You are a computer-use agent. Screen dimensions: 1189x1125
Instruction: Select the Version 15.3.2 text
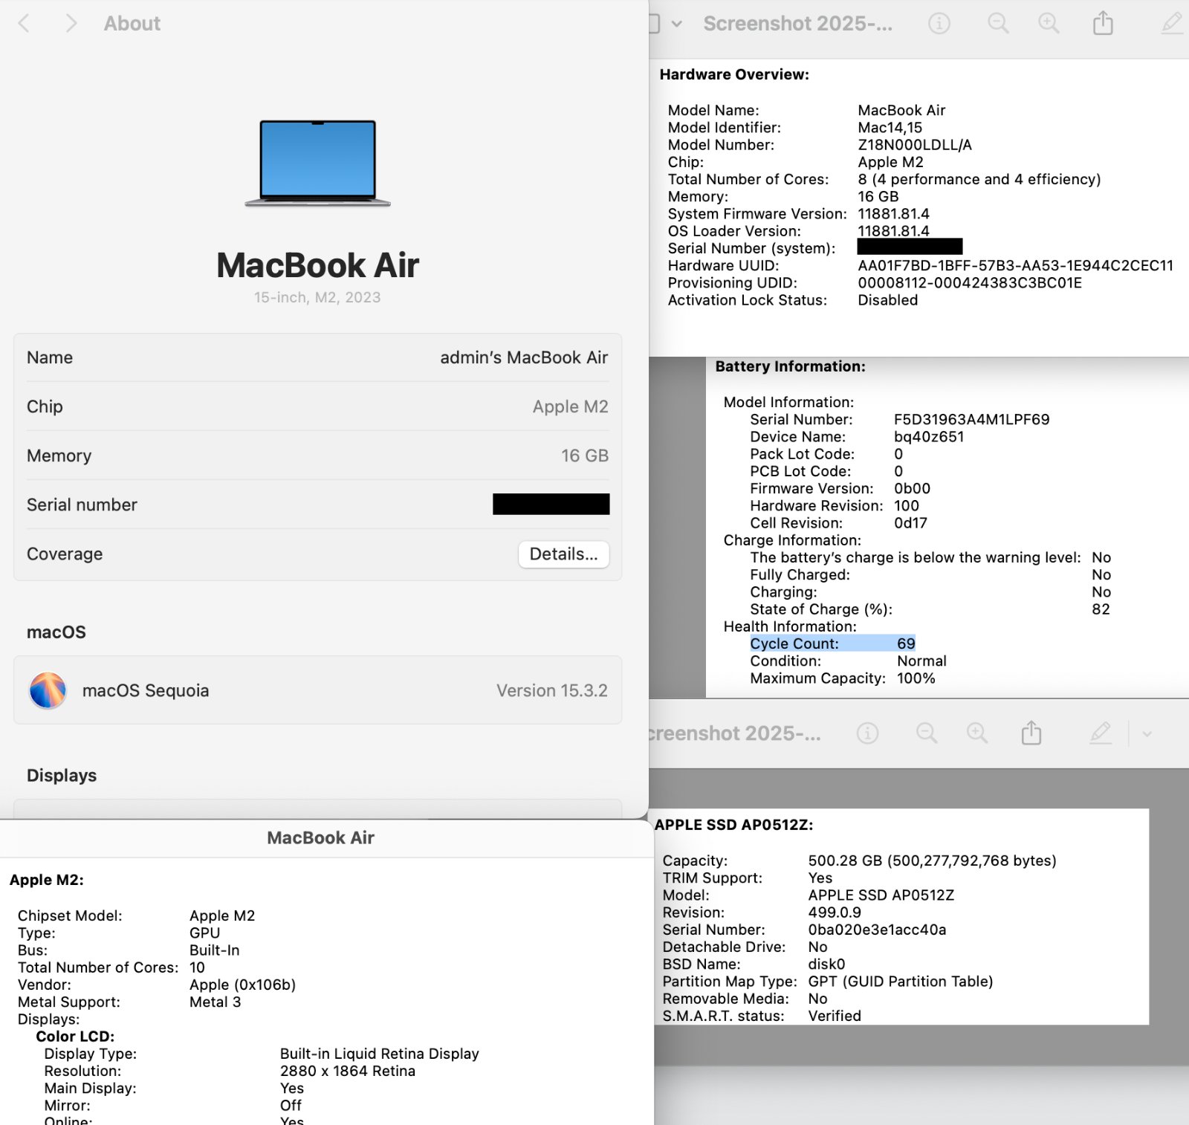[x=552, y=690]
